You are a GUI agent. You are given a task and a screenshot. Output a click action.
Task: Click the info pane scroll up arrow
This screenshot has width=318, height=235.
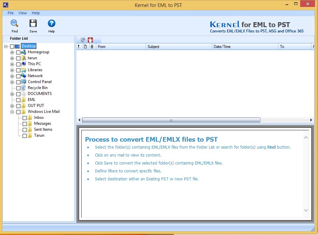[x=306, y=138]
